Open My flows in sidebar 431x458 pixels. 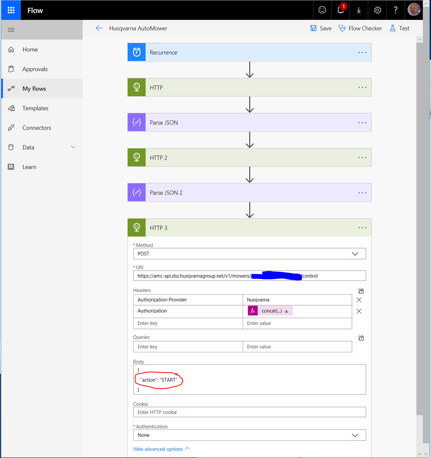(42, 89)
